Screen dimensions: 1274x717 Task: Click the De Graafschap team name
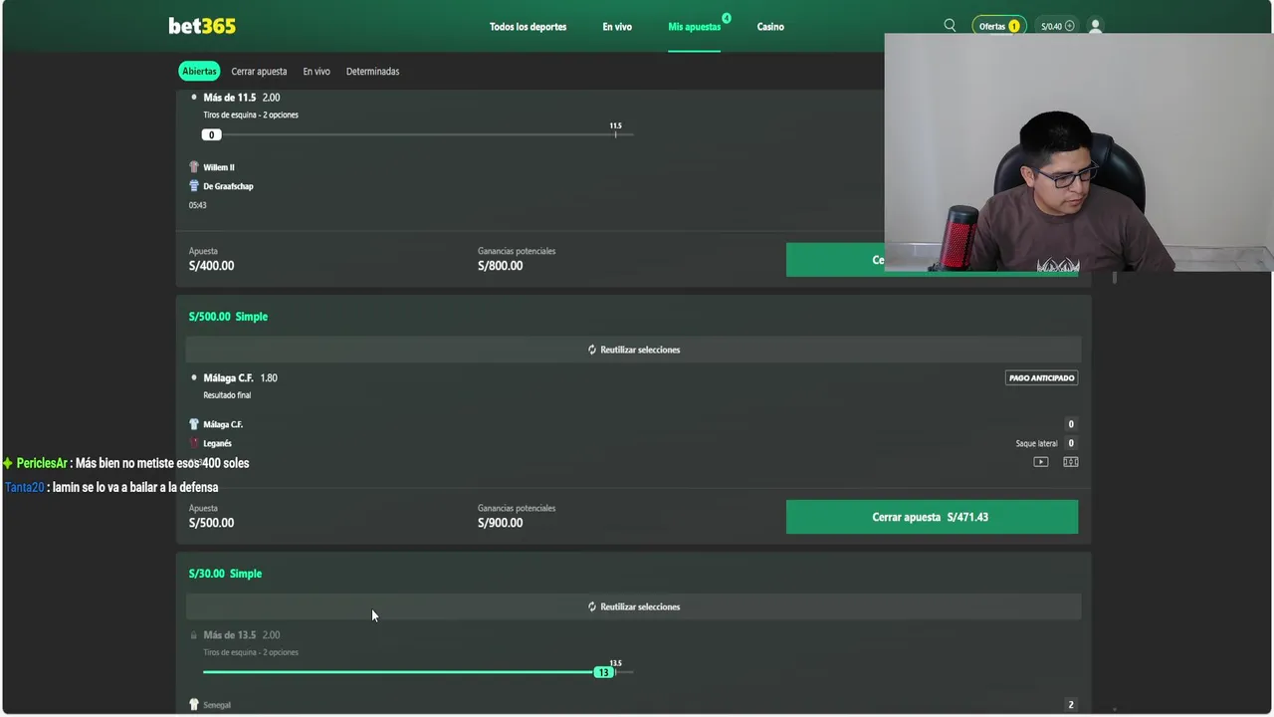[x=228, y=186]
